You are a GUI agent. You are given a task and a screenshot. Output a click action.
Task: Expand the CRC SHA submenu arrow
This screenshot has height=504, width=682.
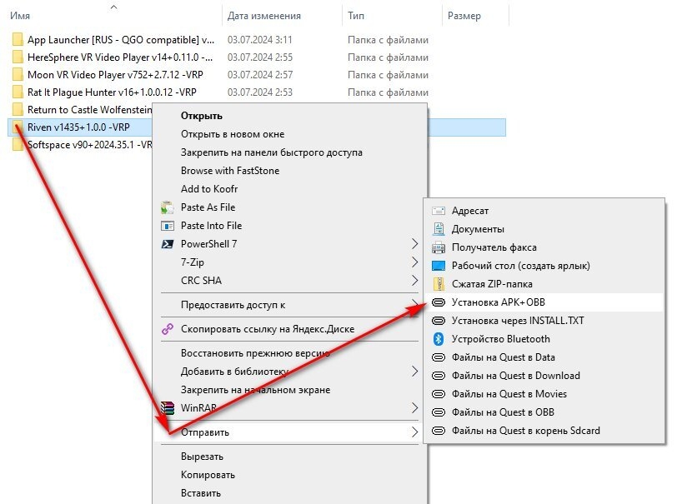click(414, 281)
